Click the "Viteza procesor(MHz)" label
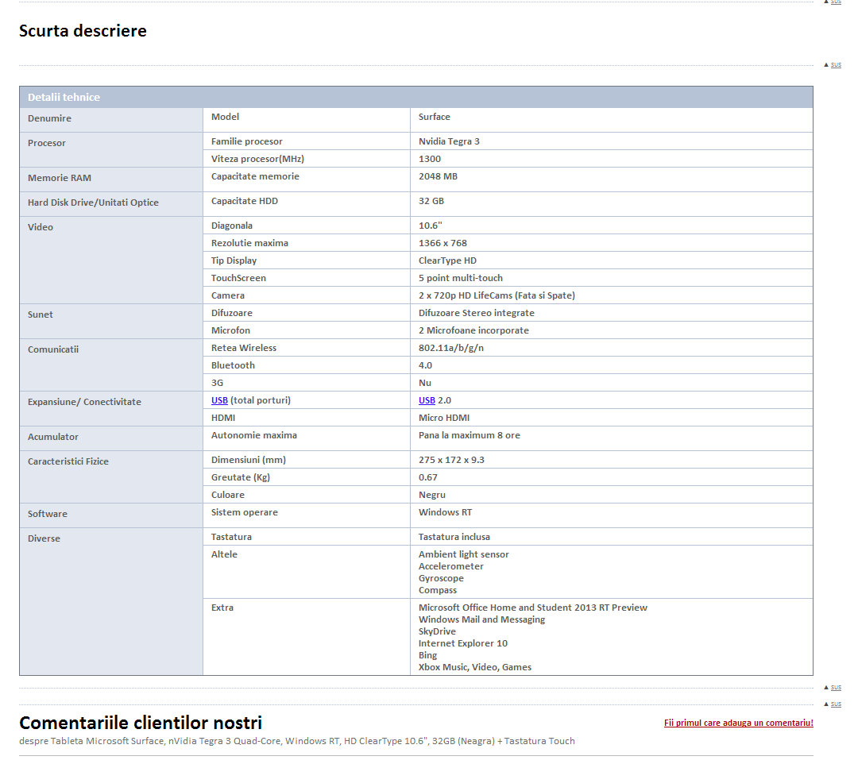Image resolution: width=858 pixels, height=764 pixels. click(x=257, y=159)
